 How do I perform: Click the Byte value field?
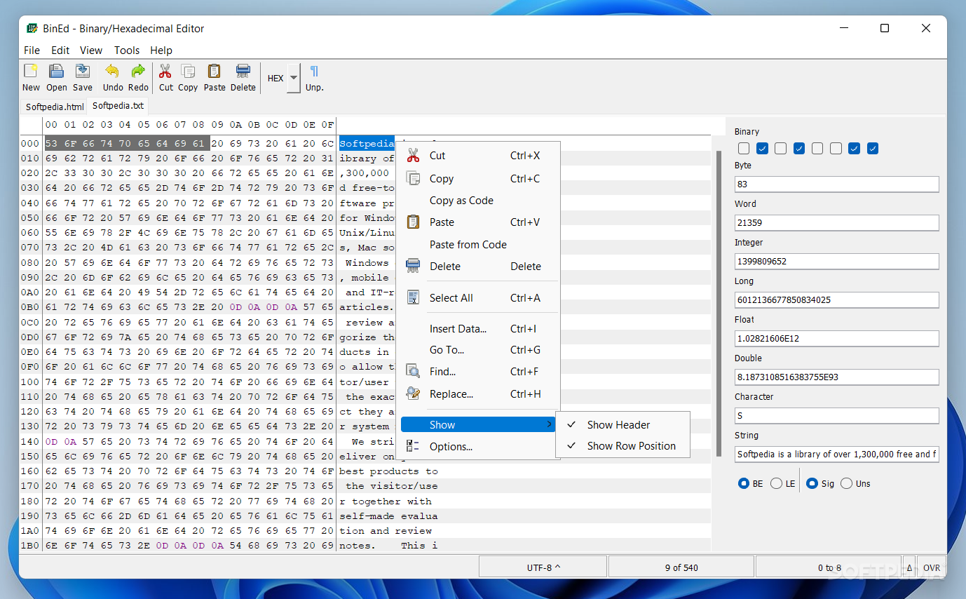[x=836, y=184]
